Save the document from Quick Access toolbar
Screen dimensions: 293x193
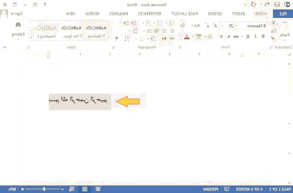[277, 4]
